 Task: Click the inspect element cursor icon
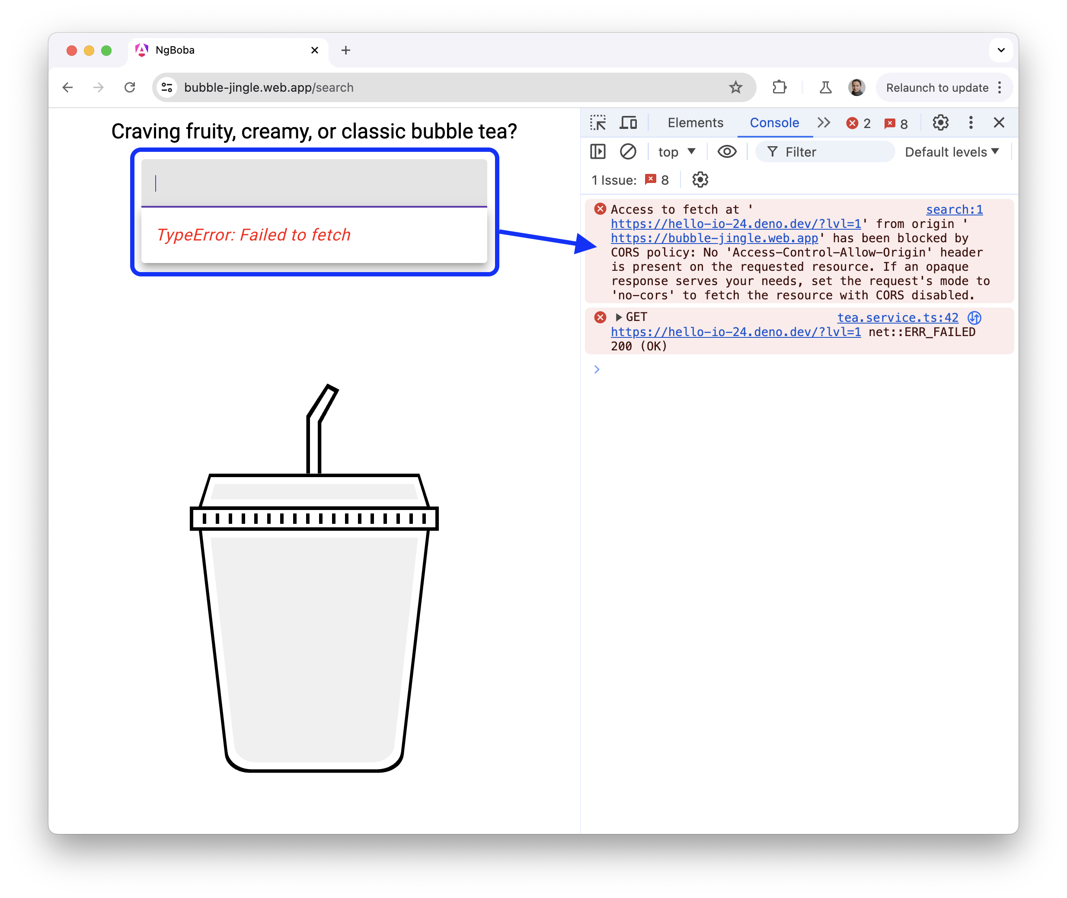(597, 124)
